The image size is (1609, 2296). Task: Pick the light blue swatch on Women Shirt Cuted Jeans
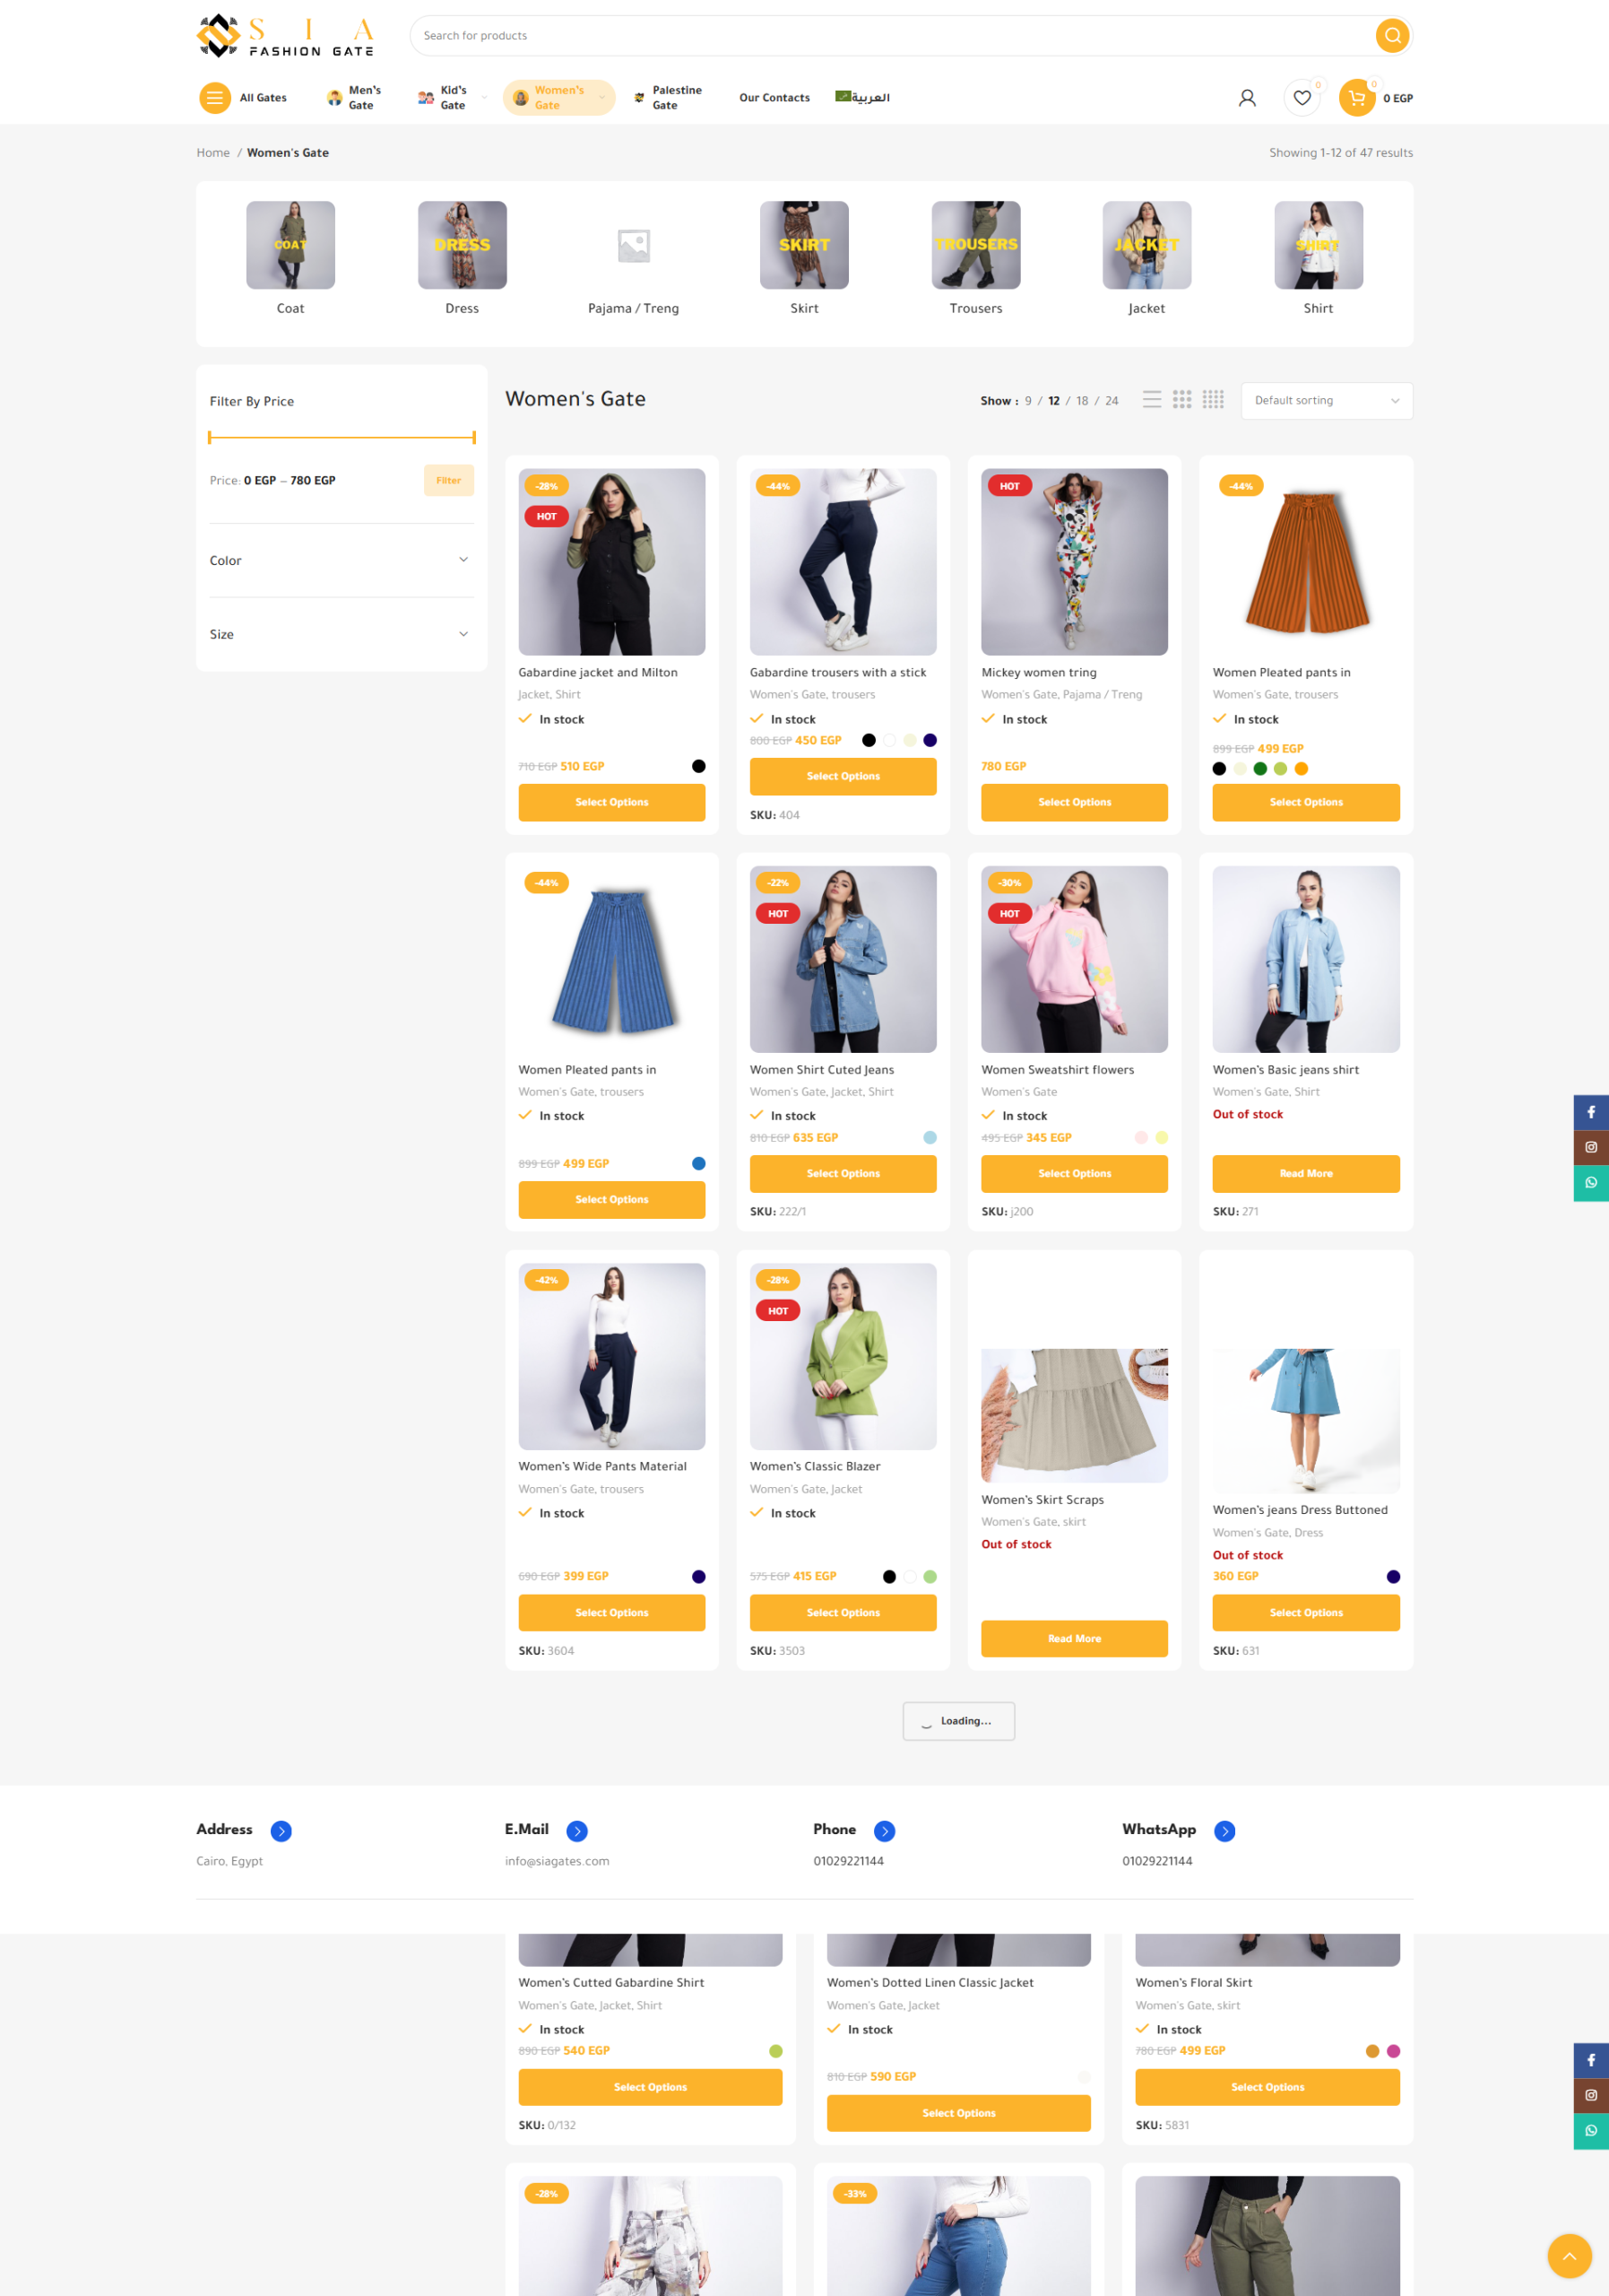(x=930, y=1138)
